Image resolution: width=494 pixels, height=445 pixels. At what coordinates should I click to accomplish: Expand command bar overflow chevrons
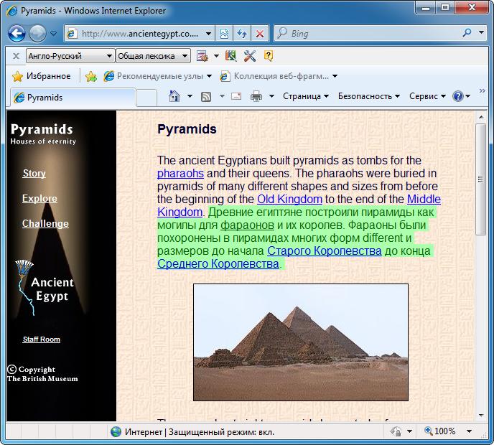click(482, 91)
